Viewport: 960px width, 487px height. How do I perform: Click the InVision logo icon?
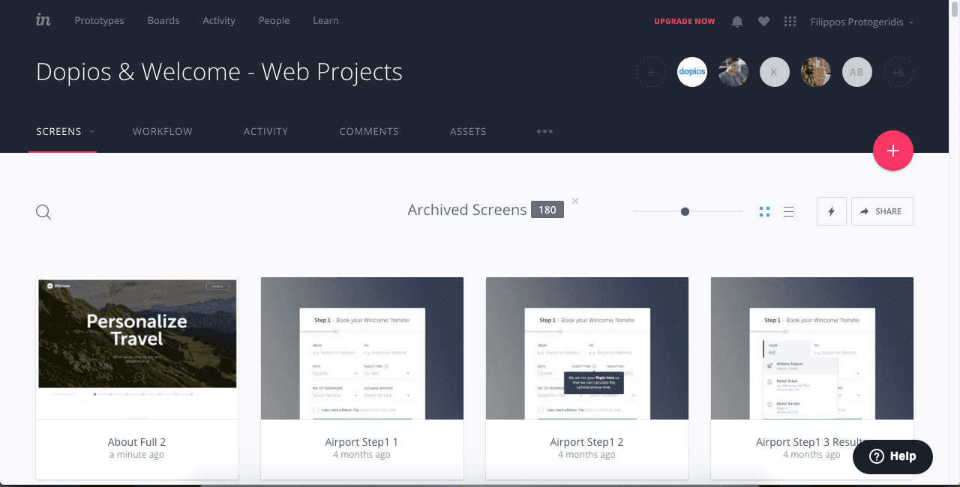coord(43,20)
